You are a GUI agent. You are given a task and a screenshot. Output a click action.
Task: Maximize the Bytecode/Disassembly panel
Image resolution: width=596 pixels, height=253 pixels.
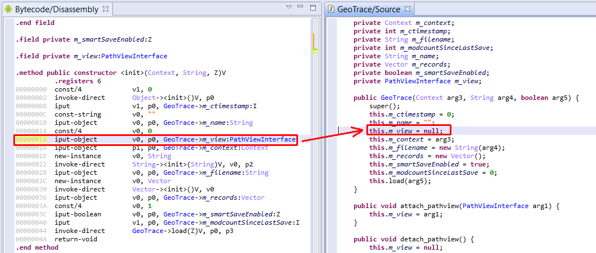click(313, 7)
